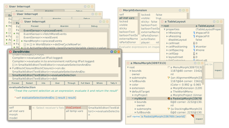229x128 pixels.
Task: Click the MorphExtension field list scrollbar
Action: [139, 24]
